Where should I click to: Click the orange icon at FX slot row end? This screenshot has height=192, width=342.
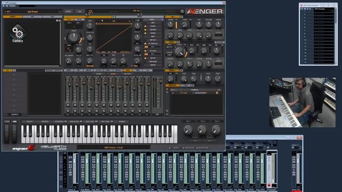coord(217,93)
